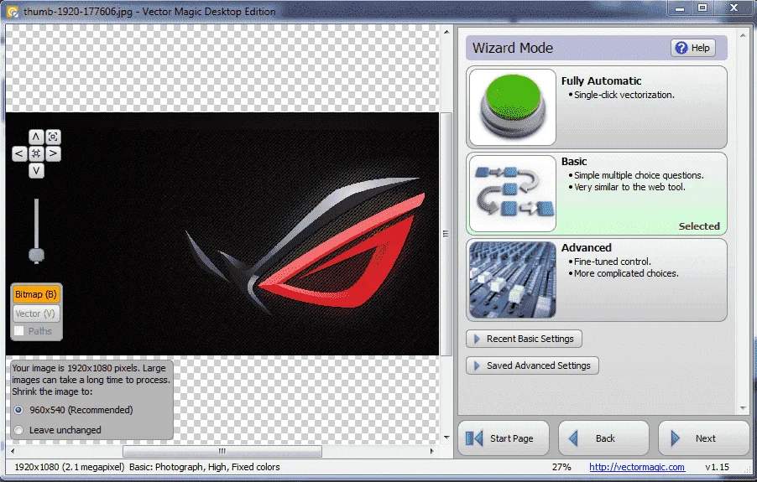Click the wizard panel scroll down arrow

point(743,408)
